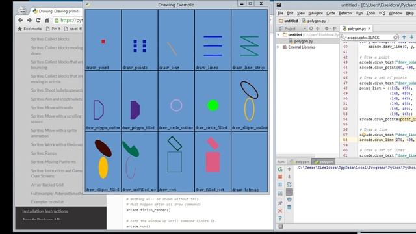Click the print icon in Run panel
Image resolution: width=416 pixels, height=234 pixels.
coord(289,200)
